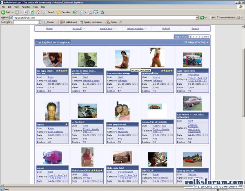Expand the Address bar URL dropdown

(197, 18)
